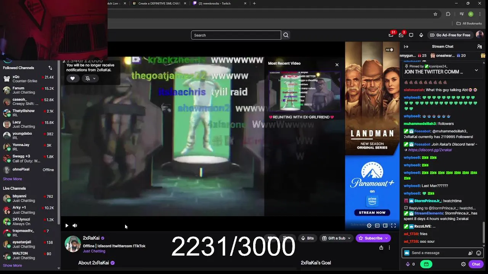Click the search magnifier button

(286, 35)
